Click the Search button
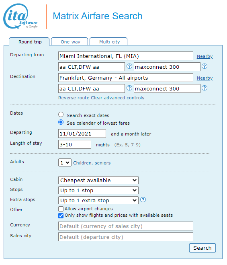This screenshot has width=227, height=265. click(202, 248)
